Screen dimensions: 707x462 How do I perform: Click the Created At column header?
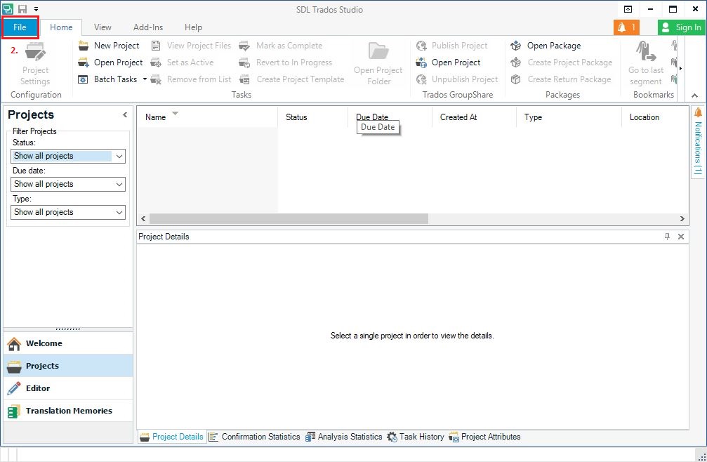(474, 117)
